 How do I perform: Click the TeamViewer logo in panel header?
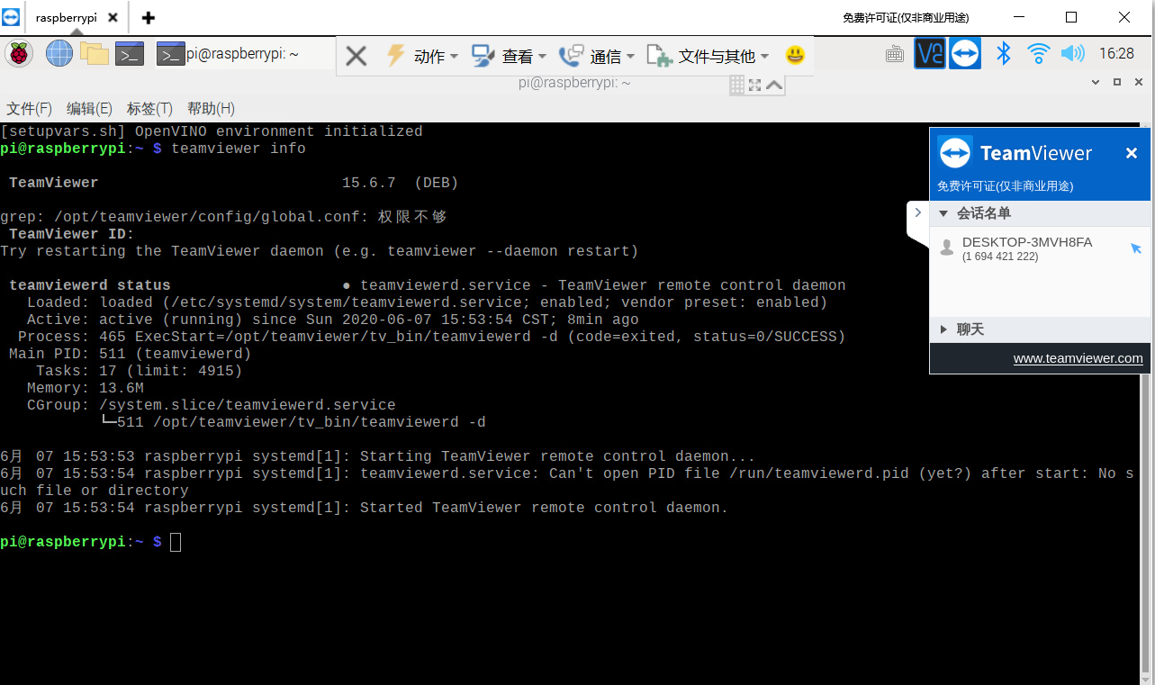click(x=955, y=153)
